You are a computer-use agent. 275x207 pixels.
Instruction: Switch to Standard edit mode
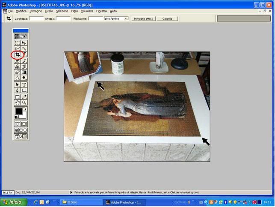tap(17, 124)
